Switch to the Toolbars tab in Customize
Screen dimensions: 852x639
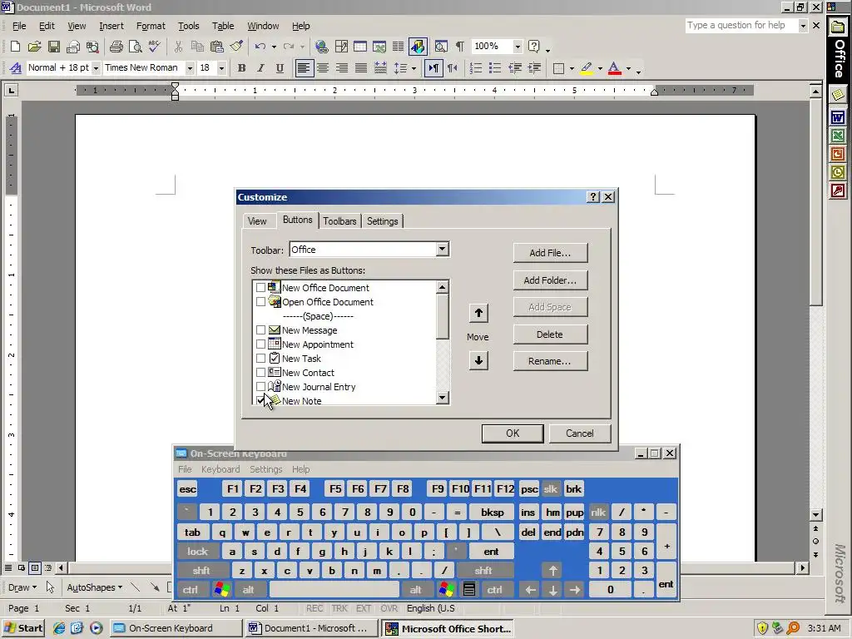pos(339,221)
